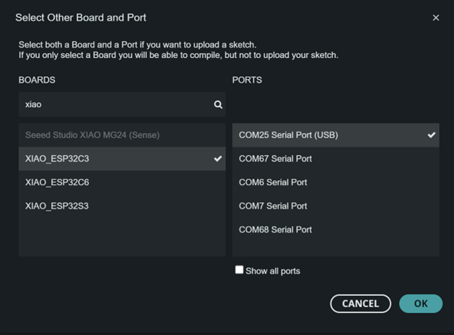
Task: Select the COM68 Serial Port
Action: (336, 230)
